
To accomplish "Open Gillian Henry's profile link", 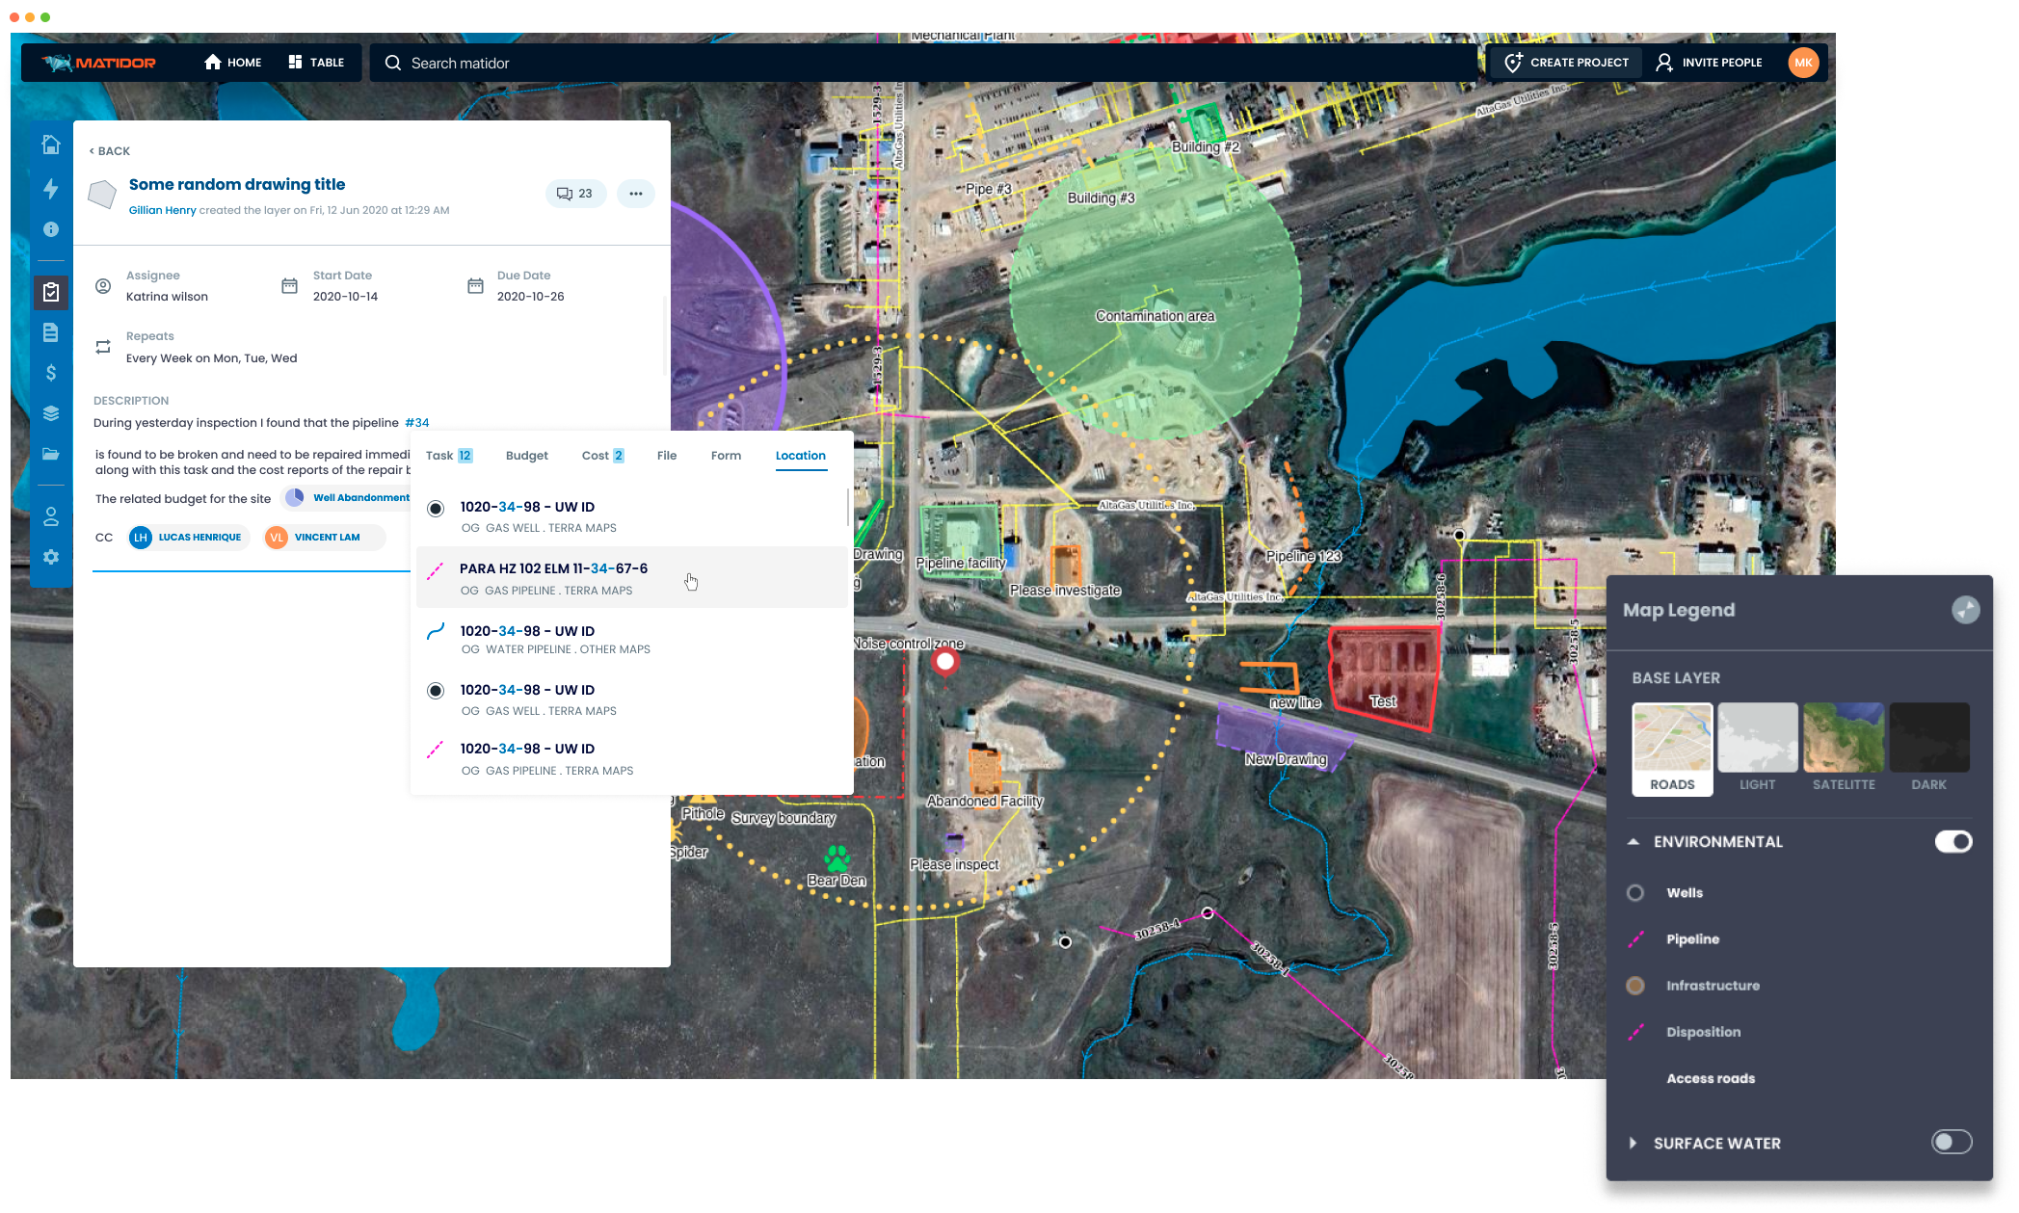I will tap(161, 209).
